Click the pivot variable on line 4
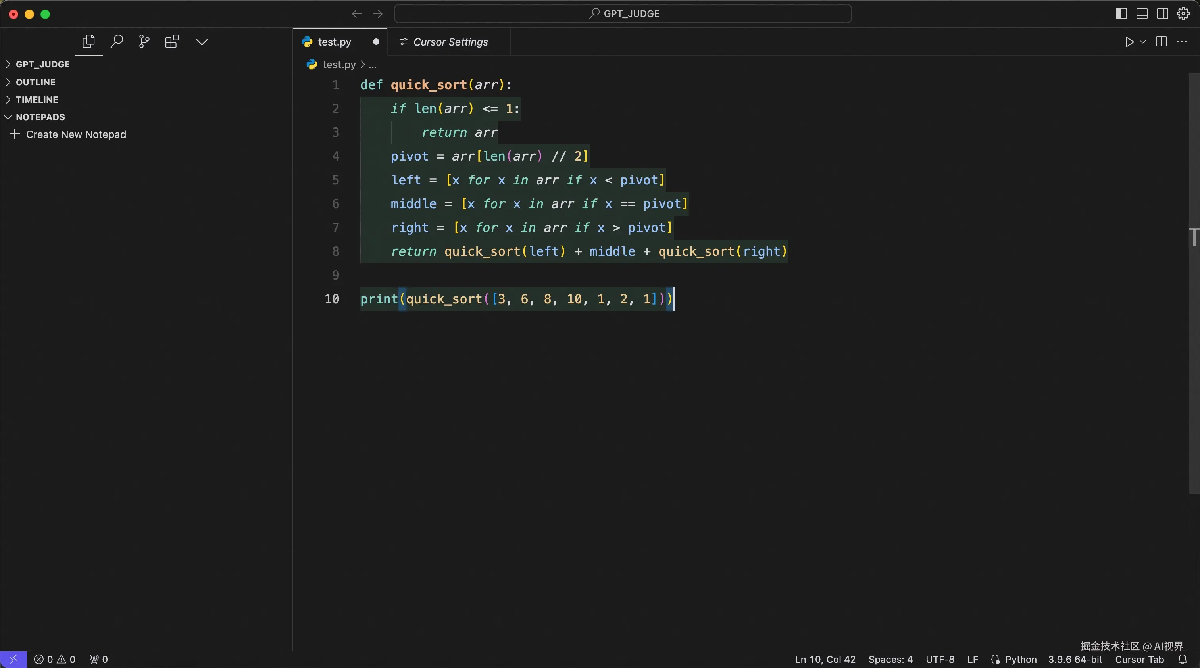The image size is (1200, 668). (410, 156)
